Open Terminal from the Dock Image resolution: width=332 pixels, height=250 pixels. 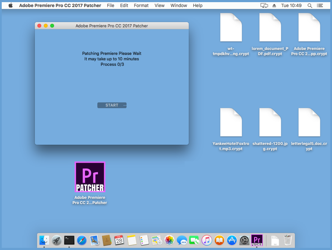click(x=69, y=240)
